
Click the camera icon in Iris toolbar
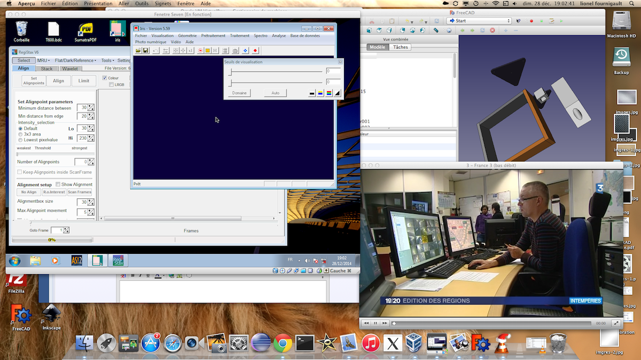[235, 51]
